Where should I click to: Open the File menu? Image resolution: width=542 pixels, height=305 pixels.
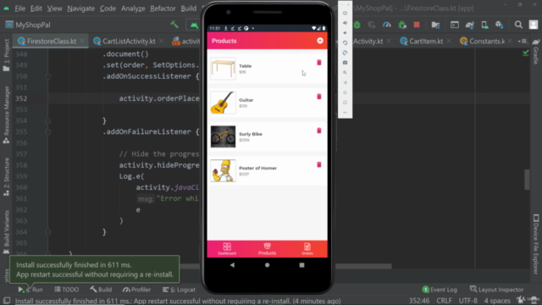(19, 8)
